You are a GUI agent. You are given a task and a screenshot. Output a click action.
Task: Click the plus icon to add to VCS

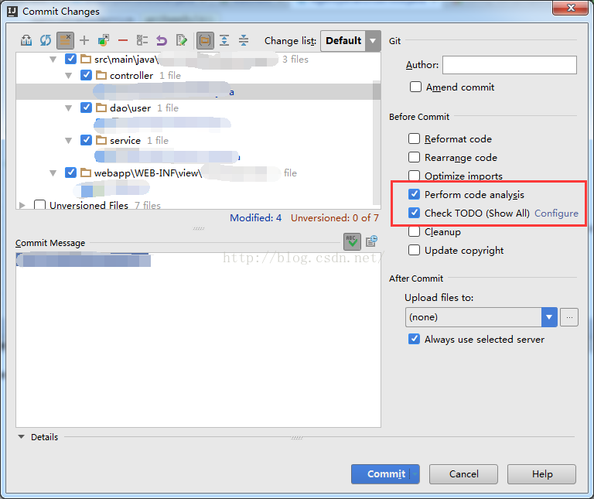(84, 40)
